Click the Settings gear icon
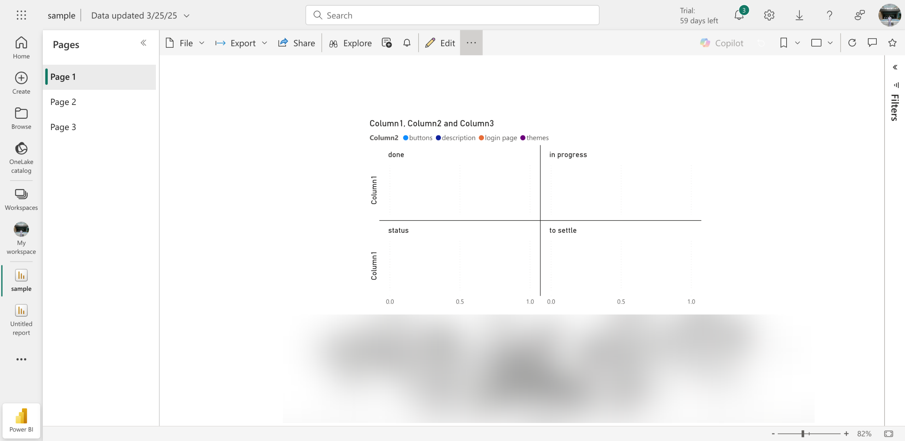Viewport: 905px width, 441px height. (x=769, y=15)
